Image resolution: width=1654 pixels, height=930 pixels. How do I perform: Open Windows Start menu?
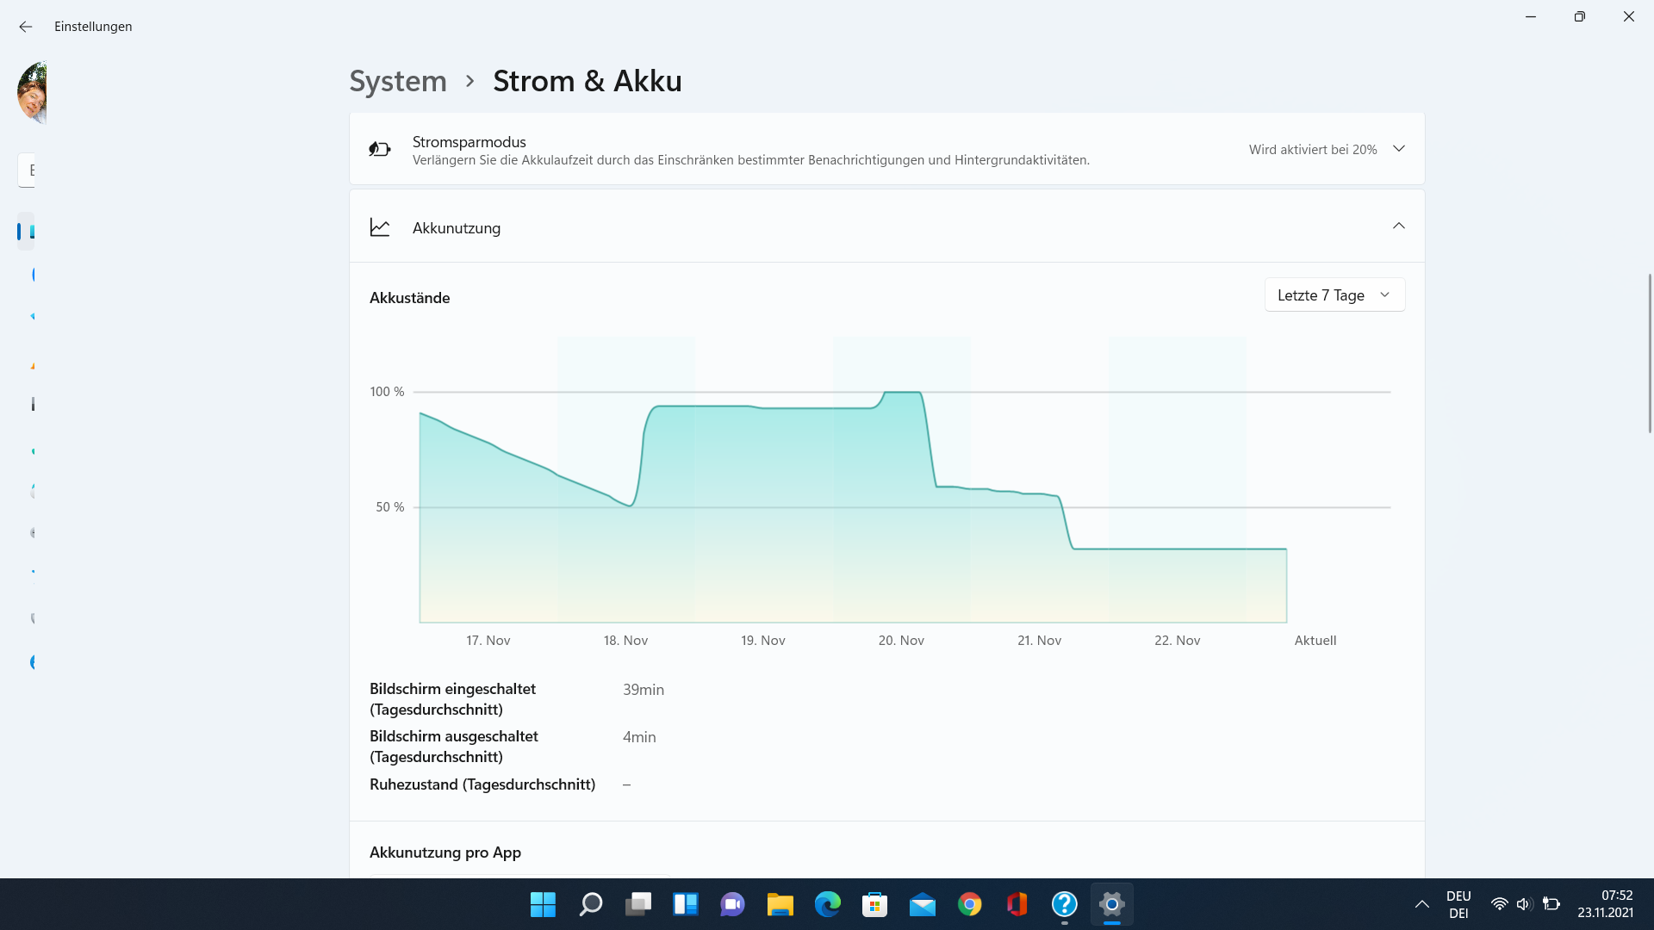click(x=543, y=904)
